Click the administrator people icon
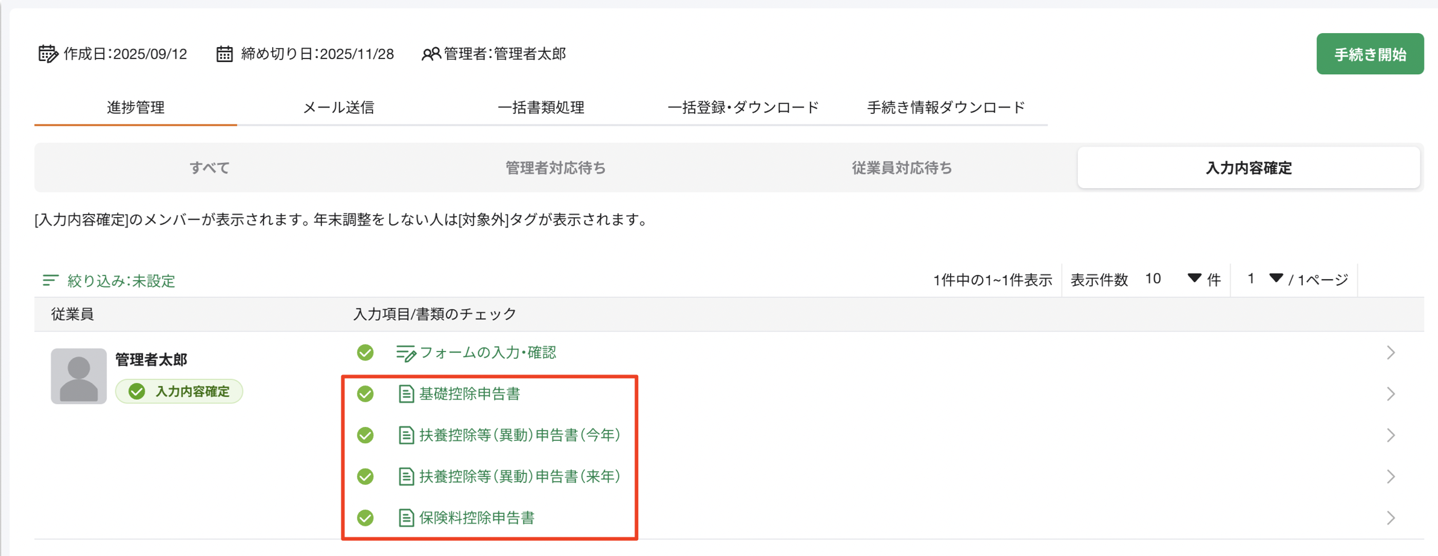This screenshot has height=556, width=1438. point(431,54)
